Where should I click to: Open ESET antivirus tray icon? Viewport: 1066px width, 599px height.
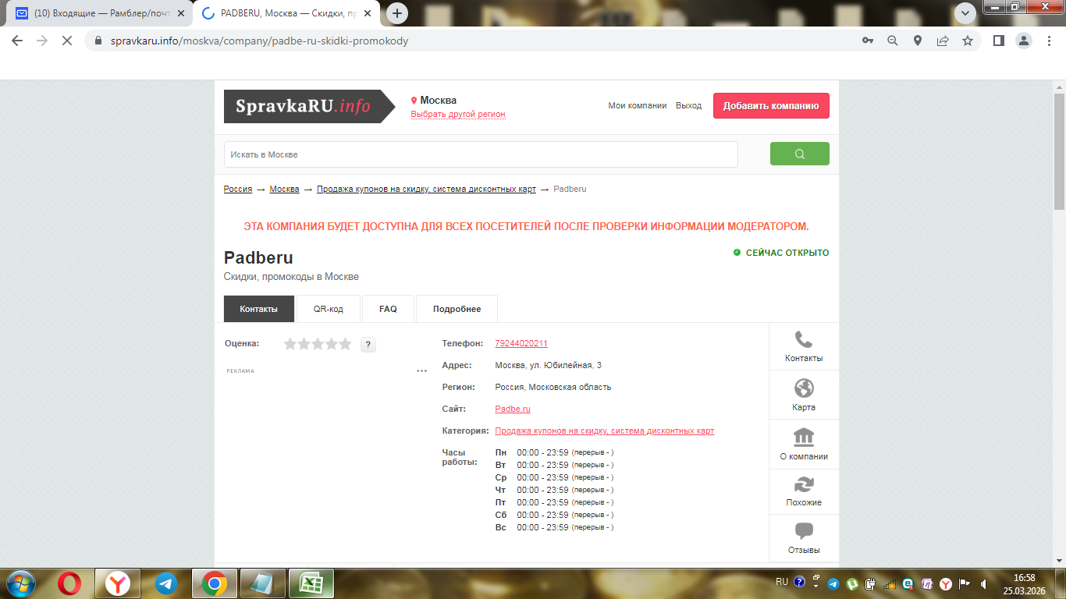click(x=908, y=583)
